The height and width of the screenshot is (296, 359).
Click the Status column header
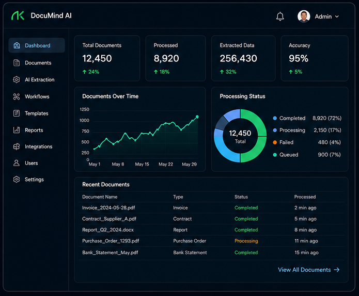coord(241,197)
